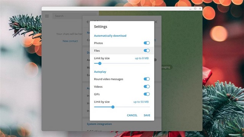The width and height of the screenshot is (244, 137).
Task: Close the Telegram window
Action: pos(200,9)
